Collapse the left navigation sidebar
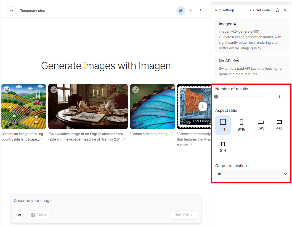The image size is (292, 226). tap(11, 11)
